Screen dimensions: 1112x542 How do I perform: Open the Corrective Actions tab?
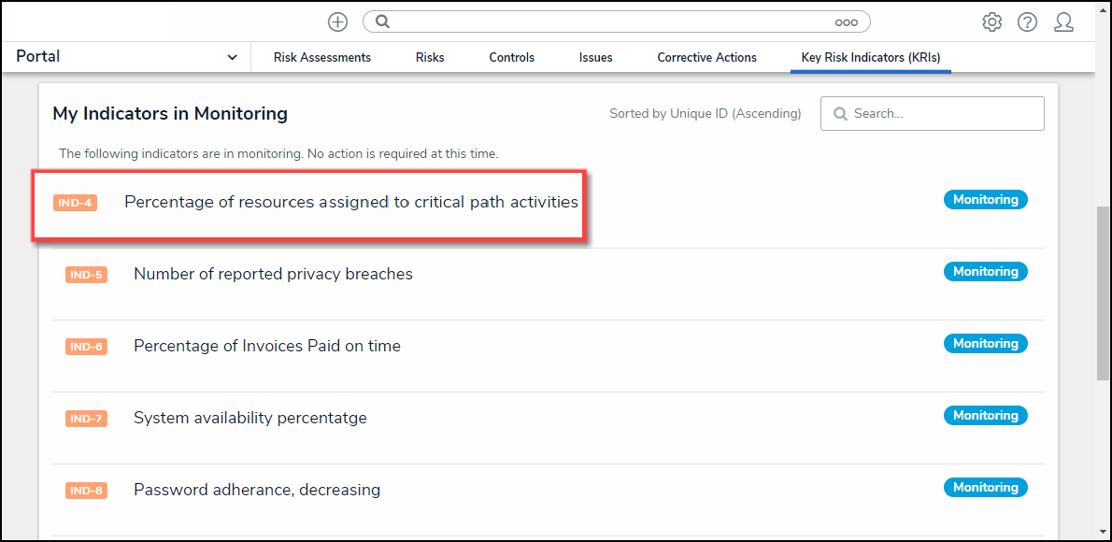[706, 58]
